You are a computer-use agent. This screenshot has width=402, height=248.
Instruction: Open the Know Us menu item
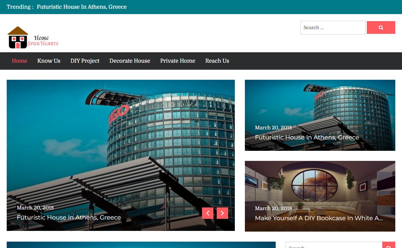pos(49,61)
